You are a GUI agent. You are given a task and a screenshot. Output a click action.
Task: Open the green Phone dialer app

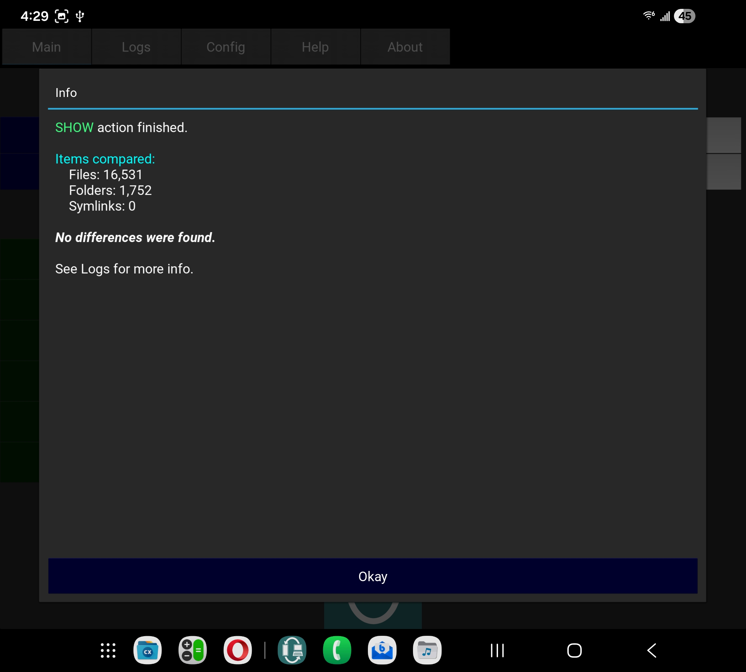tap(337, 650)
